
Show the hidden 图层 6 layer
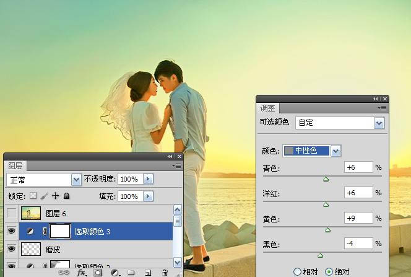click(x=11, y=214)
